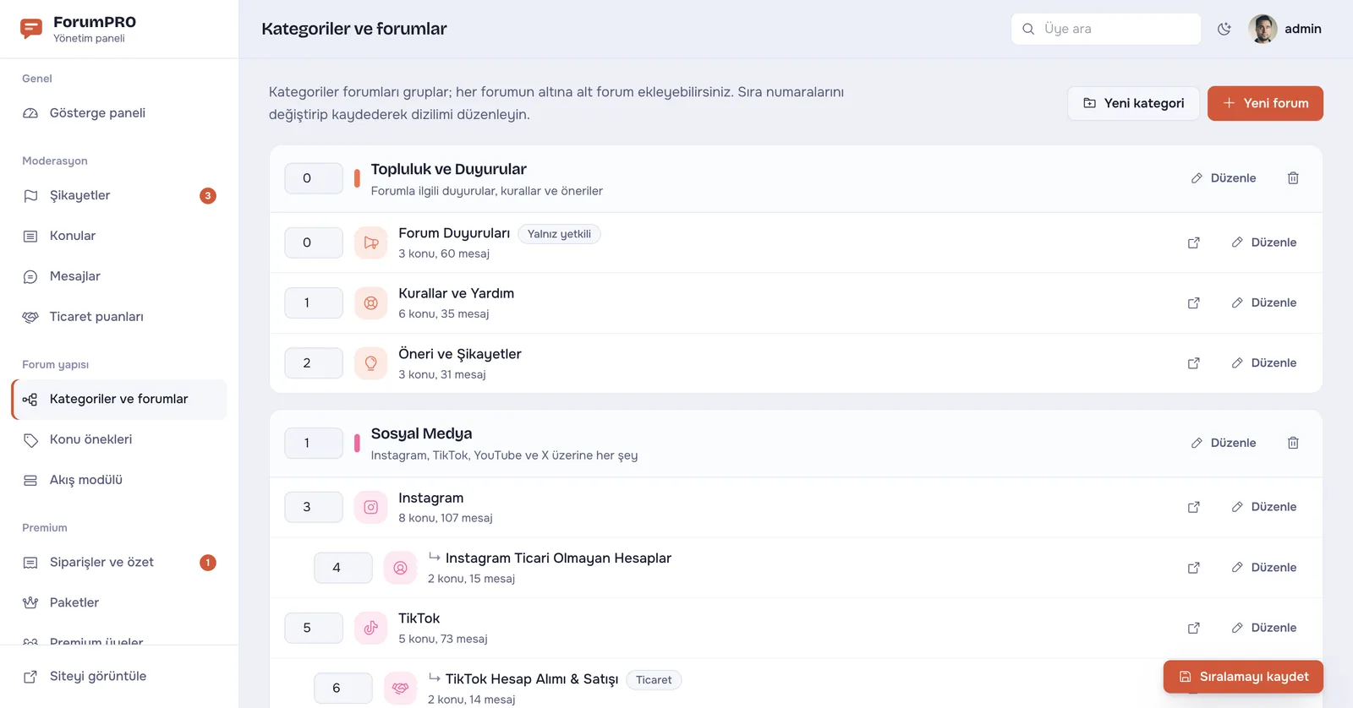Click the Yalnız yetkili badge
Image resolution: width=1353 pixels, height=708 pixels.
pos(559,234)
